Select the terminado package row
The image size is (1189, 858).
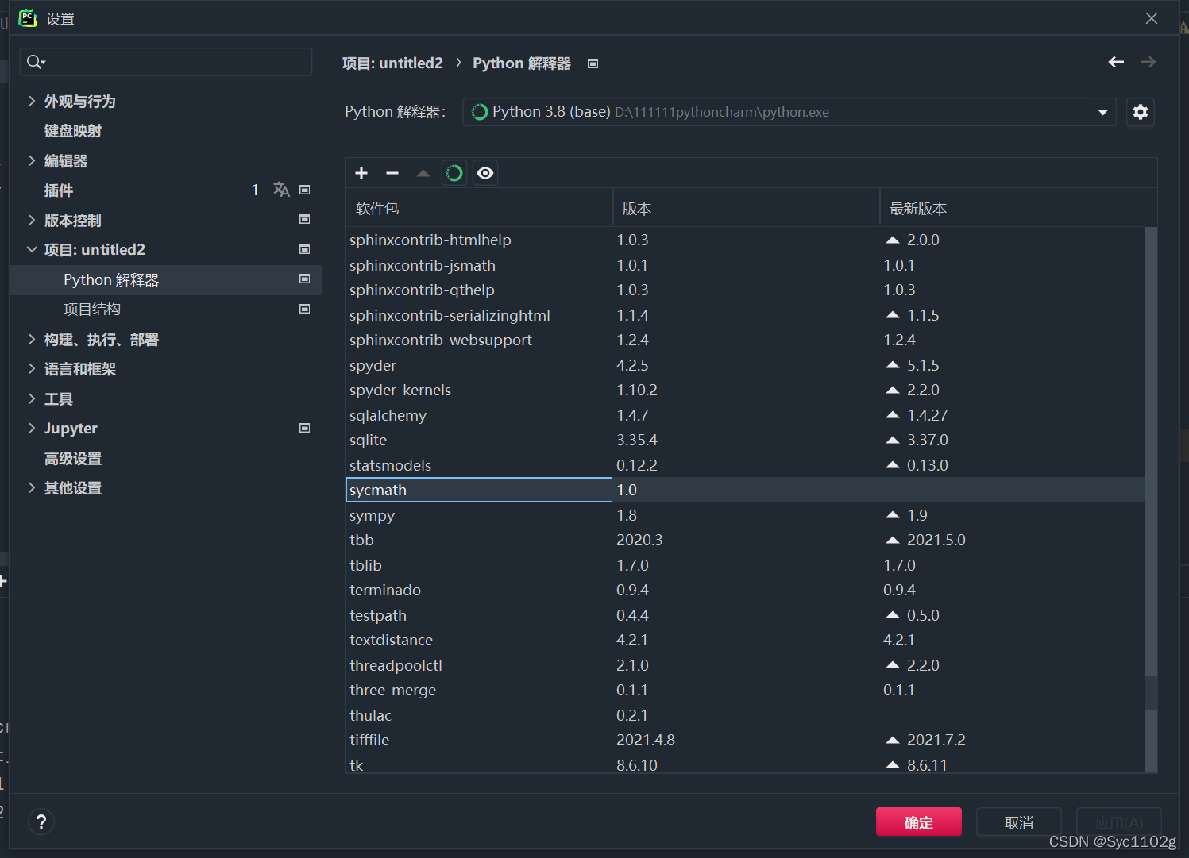[745, 590]
